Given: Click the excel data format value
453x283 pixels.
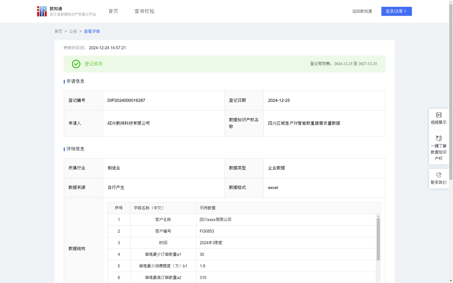Looking at the screenshot, I should [273, 188].
